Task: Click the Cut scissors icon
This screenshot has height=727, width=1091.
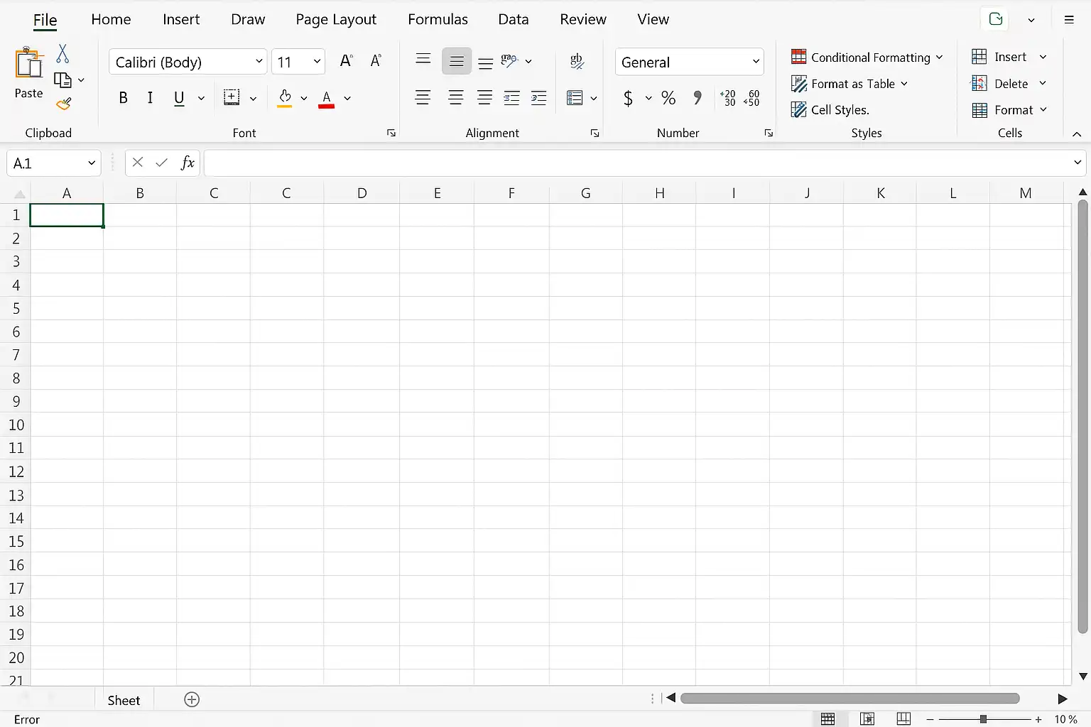Action: click(63, 54)
